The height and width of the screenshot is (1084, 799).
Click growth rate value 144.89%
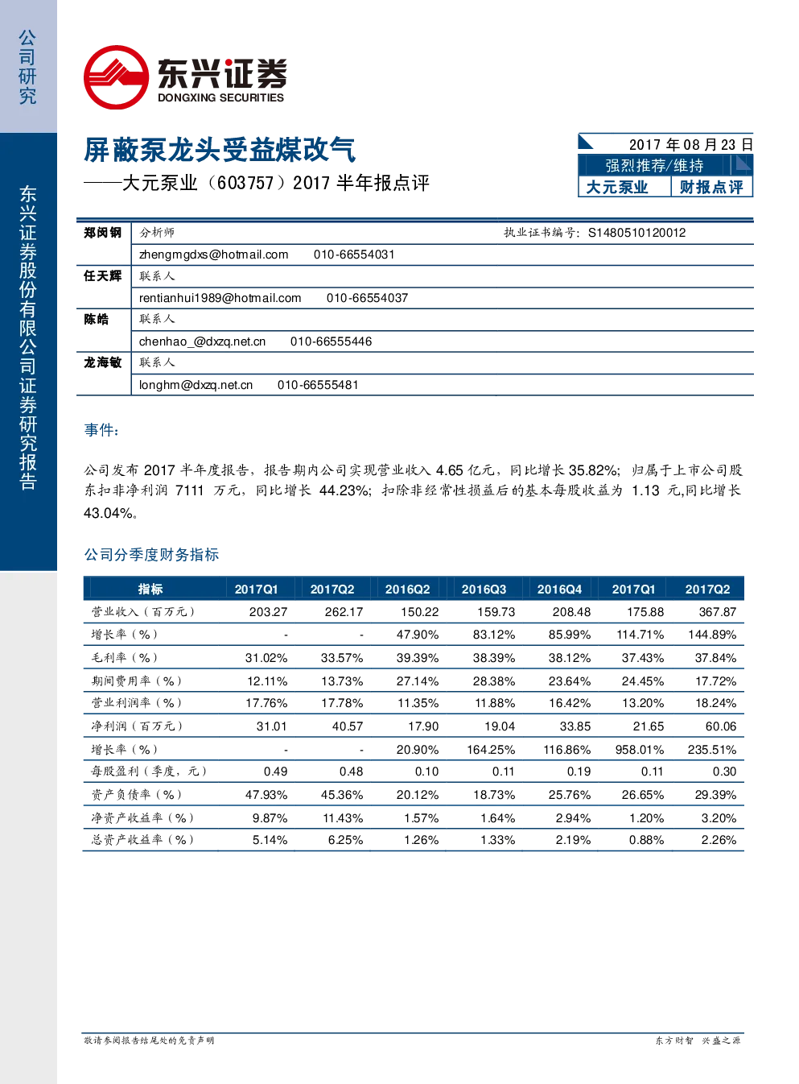click(x=712, y=635)
